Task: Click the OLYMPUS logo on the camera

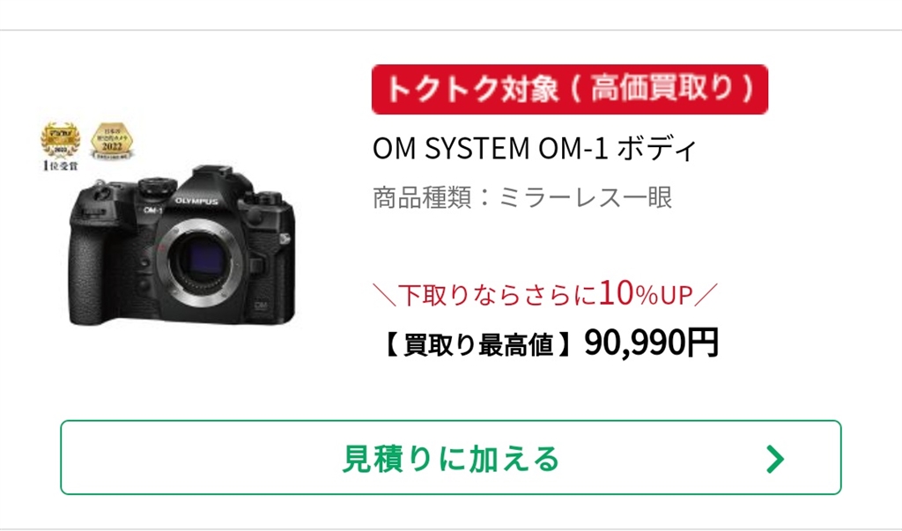Action: click(x=196, y=202)
